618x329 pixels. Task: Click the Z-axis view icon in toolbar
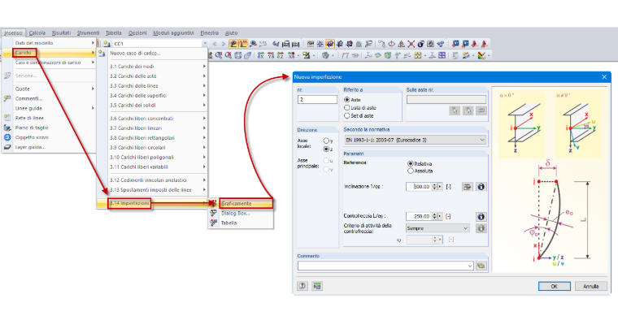point(281,55)
